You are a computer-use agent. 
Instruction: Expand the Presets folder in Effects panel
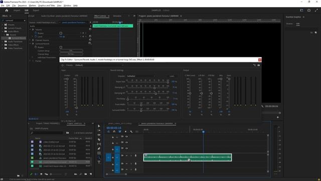[3, 25]
